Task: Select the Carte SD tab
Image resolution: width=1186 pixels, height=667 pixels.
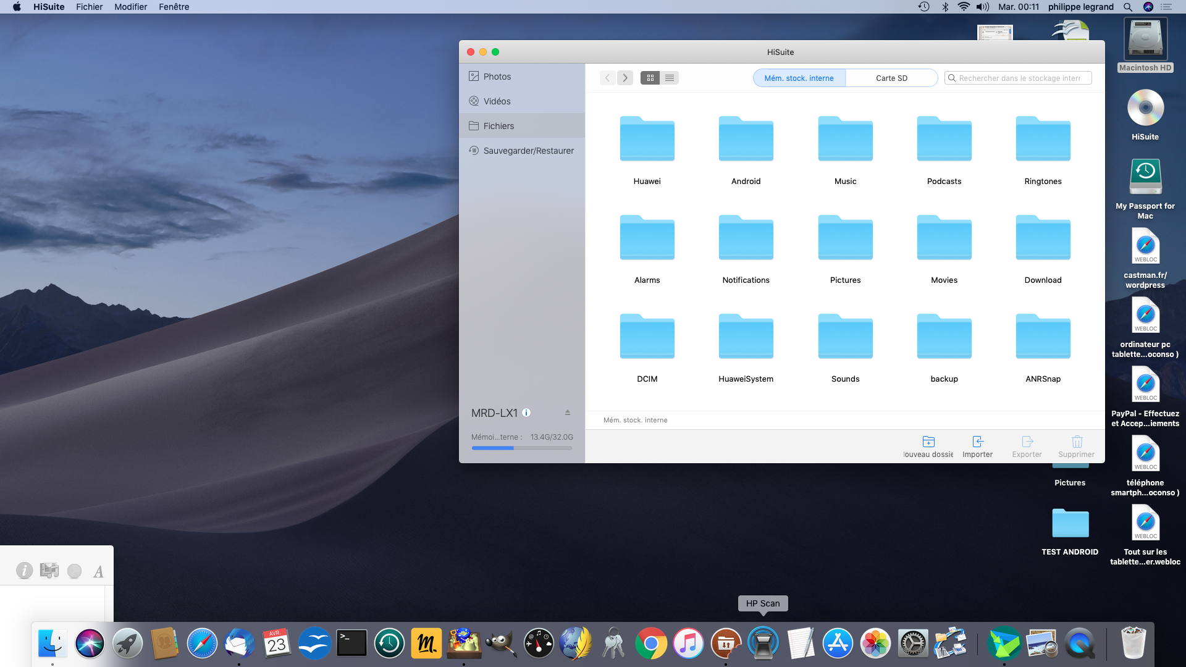Action: pyautogui.click(x=891, y=78)
